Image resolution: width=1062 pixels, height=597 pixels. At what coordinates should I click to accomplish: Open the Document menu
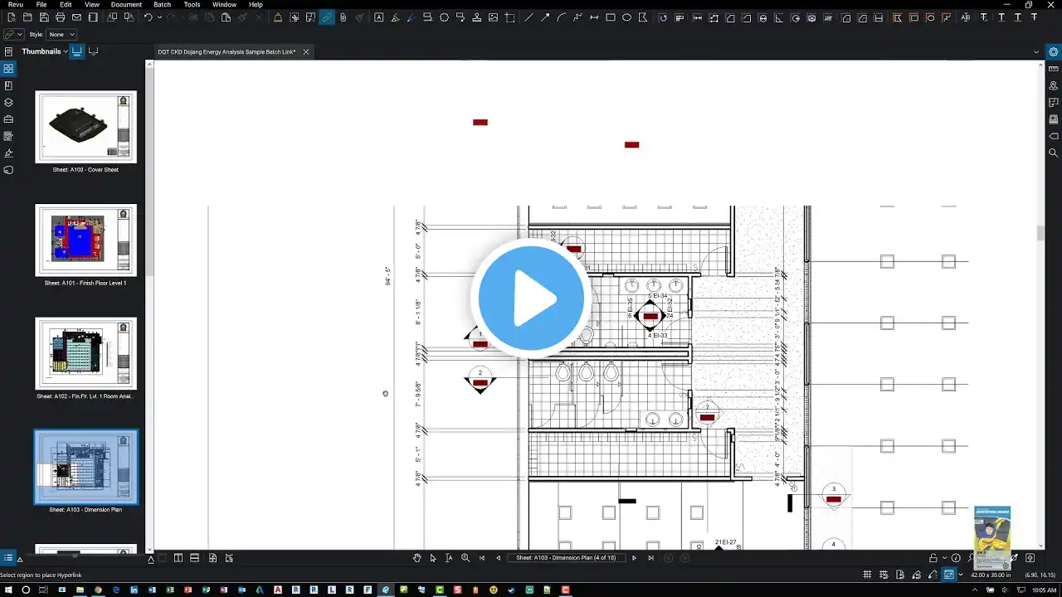126,5
